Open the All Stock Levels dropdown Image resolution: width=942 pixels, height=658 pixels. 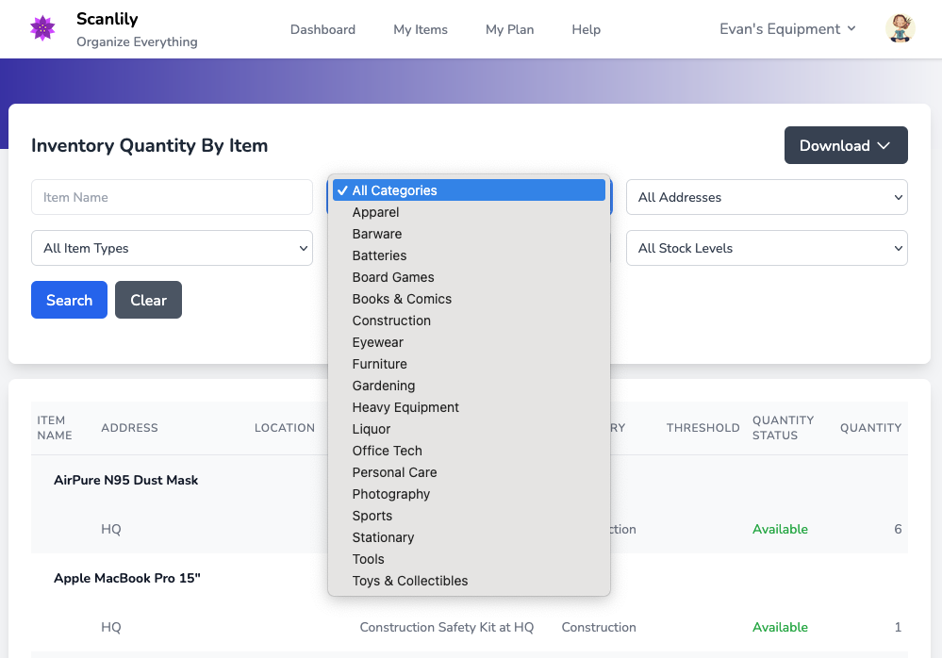766,248
